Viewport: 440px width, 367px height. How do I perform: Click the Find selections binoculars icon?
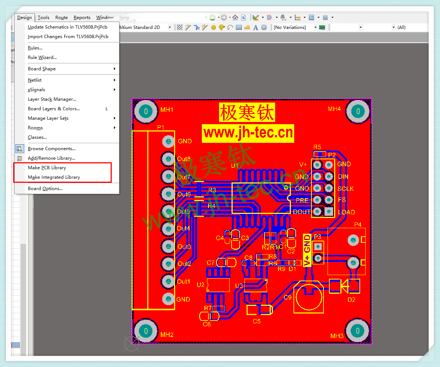[283, 18]
